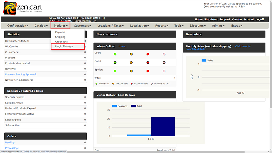
Task: Click Active cart legend dot
Action: [96, 84]
